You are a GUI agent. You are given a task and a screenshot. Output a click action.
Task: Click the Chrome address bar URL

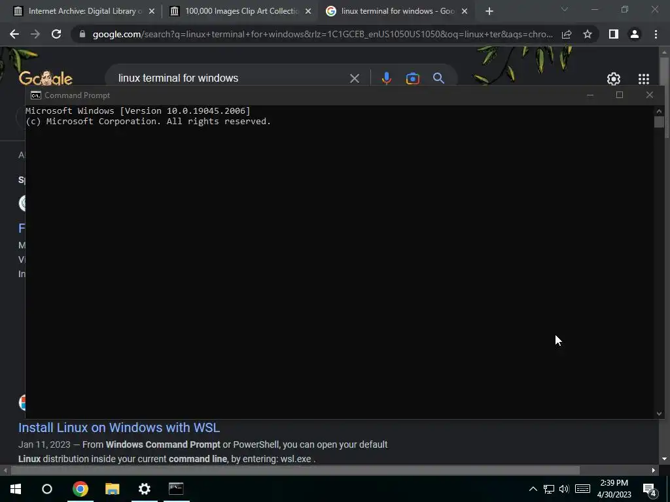(323, 34)
